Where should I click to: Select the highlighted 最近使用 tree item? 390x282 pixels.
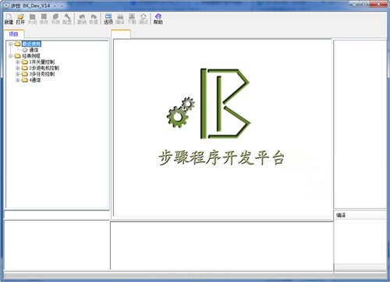(31, 44)
